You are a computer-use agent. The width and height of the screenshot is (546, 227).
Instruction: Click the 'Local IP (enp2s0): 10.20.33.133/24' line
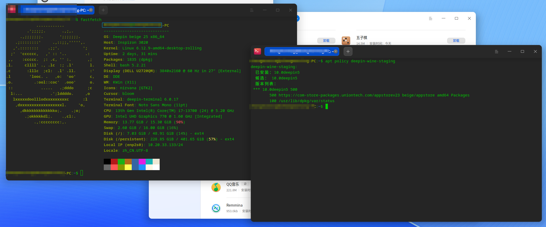143,145
